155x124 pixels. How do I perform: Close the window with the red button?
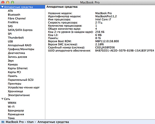(3, 2)
